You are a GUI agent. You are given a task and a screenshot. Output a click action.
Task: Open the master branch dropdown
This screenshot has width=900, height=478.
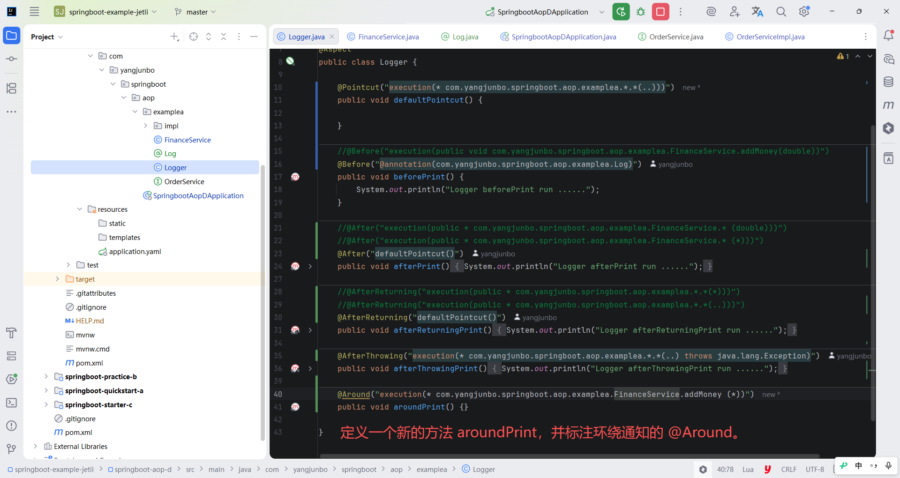195,12
